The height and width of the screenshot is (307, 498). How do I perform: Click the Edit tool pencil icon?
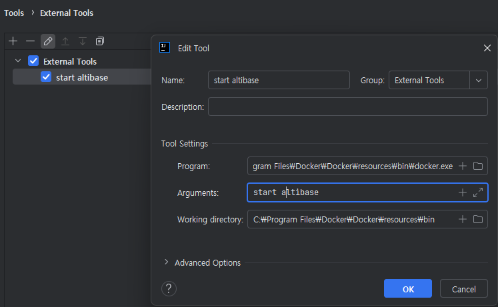(x=47, y=41)
